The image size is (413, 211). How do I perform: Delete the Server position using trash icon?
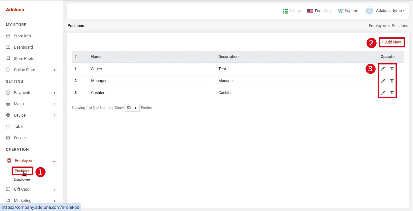tap(392, 69)
